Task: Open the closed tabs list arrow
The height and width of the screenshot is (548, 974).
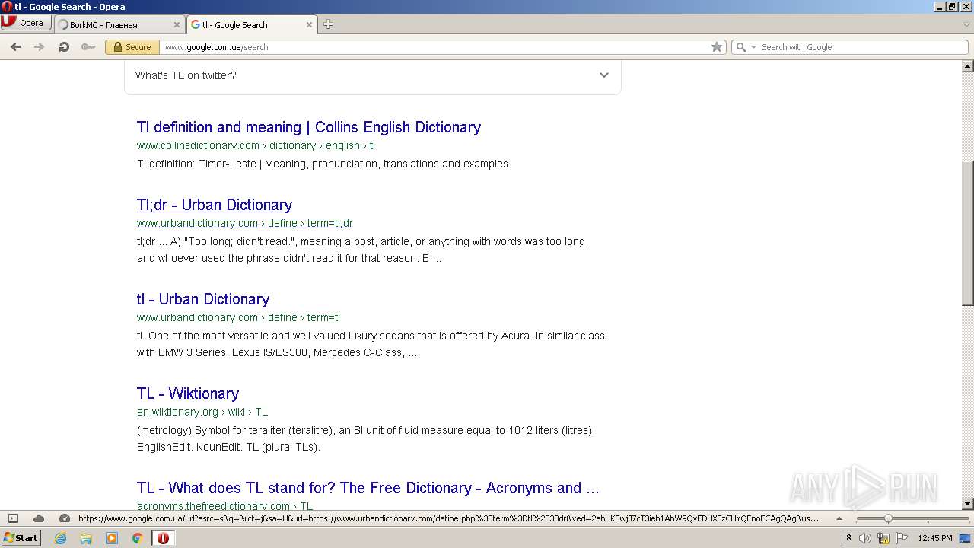Action: click(966, 24)
